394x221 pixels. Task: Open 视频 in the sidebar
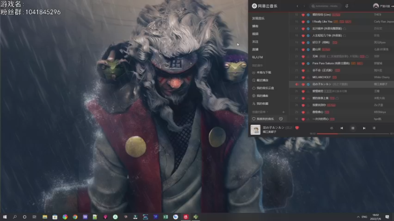pos(255,34)
